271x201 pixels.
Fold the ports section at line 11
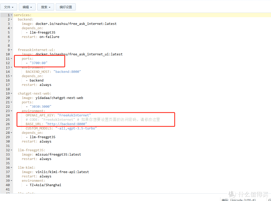tap(12, 59)
